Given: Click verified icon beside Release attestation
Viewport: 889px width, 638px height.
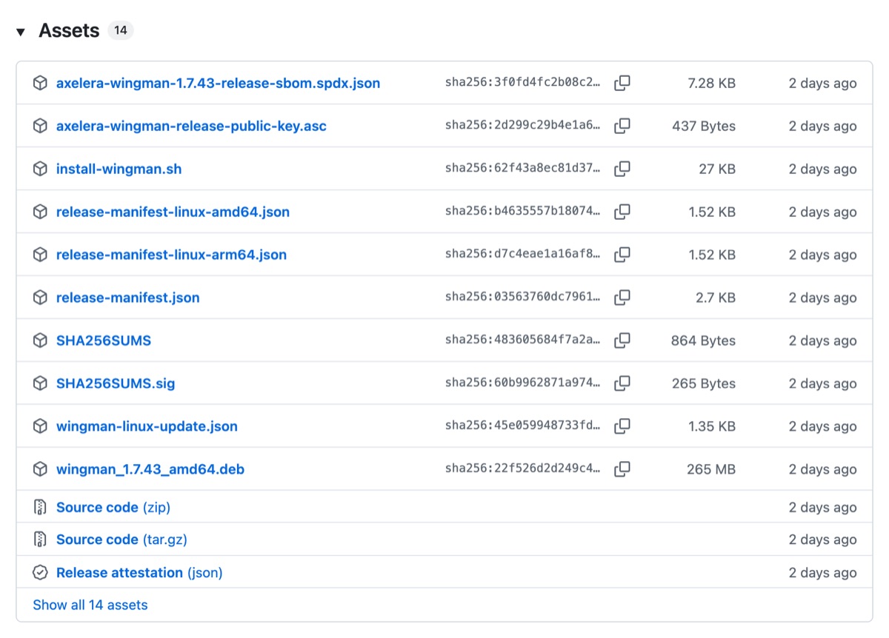Looking at the screenshot, I should [40, 573].
